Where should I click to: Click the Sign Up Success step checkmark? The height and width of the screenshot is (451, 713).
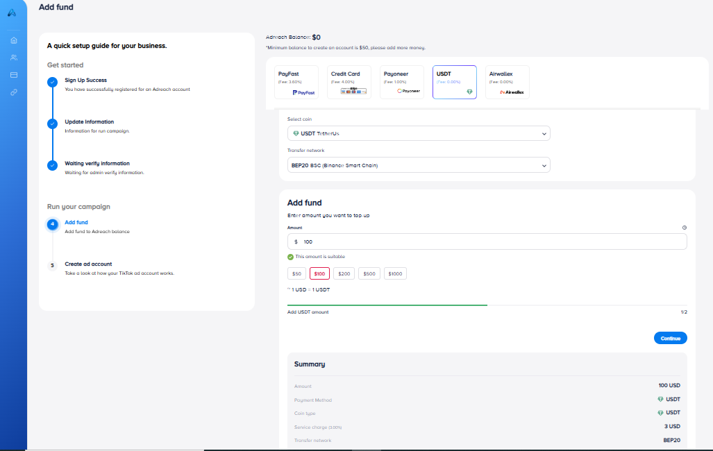[52, 83]
